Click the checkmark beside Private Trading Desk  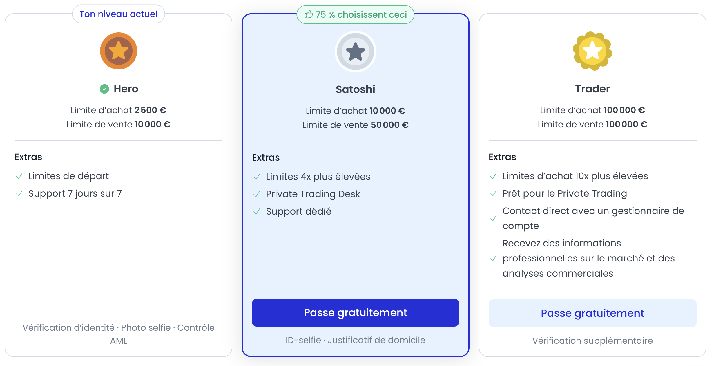(257, 194)
